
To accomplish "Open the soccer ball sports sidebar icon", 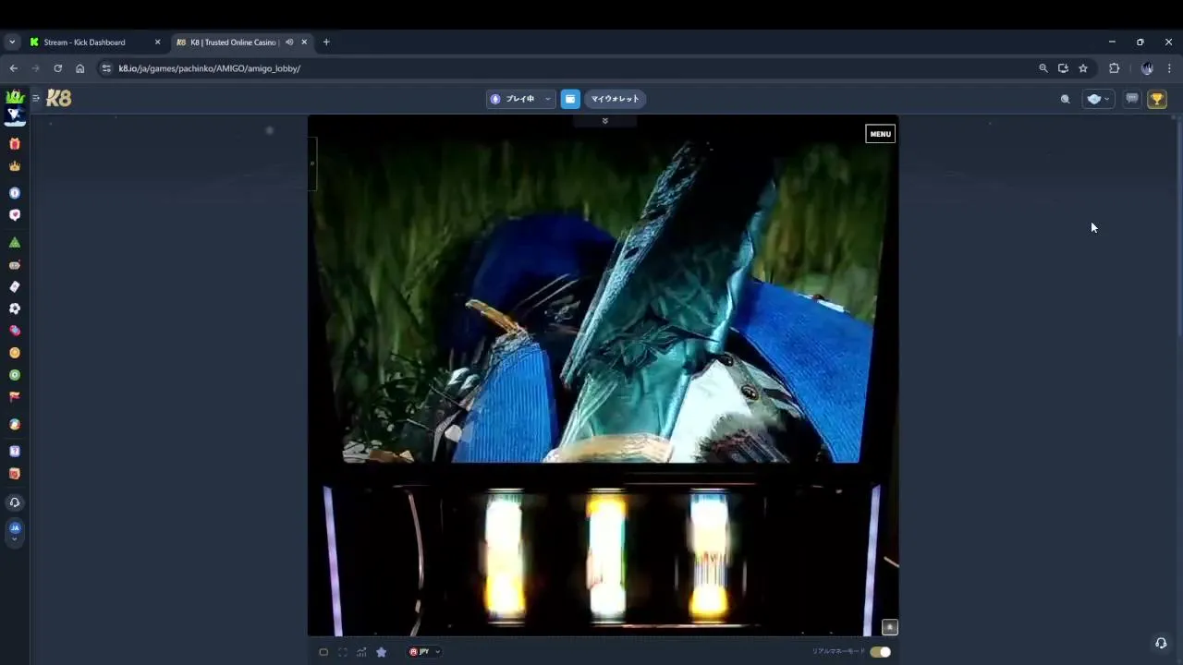I will click(14, 308).
